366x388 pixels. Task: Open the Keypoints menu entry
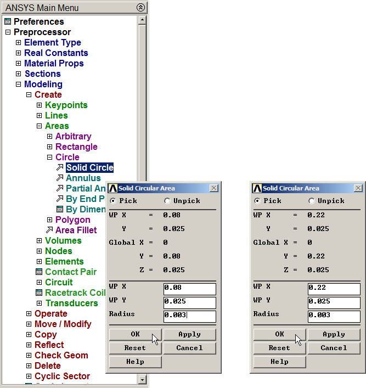66,105
